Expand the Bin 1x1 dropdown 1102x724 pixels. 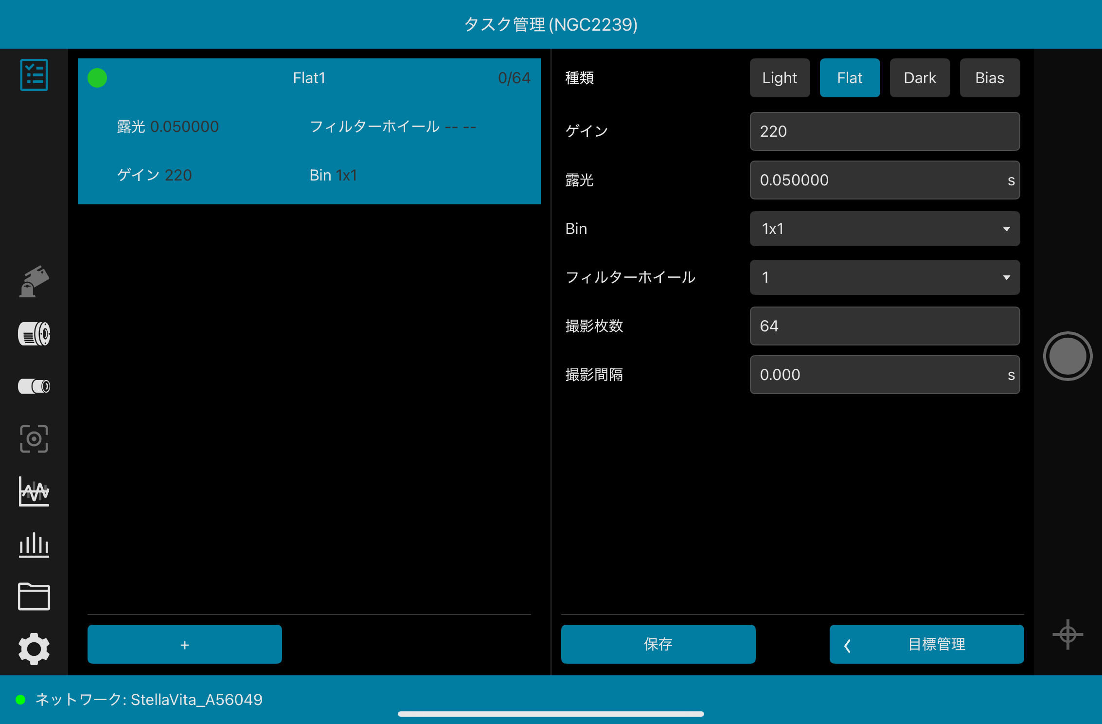point(885,229)
